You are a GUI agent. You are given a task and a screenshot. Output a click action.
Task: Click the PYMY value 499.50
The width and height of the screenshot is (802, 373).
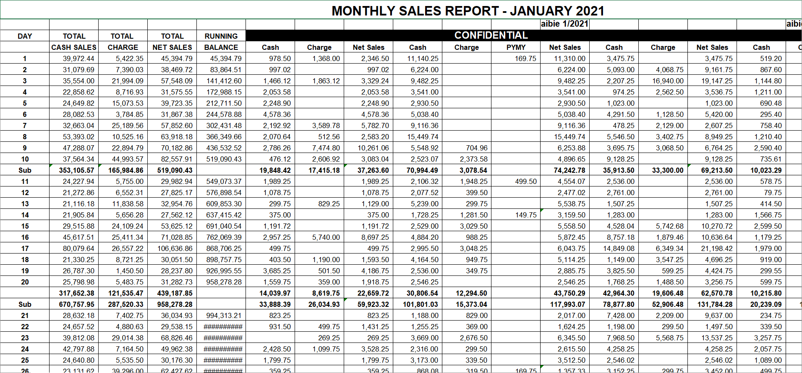tap(516, 181)
